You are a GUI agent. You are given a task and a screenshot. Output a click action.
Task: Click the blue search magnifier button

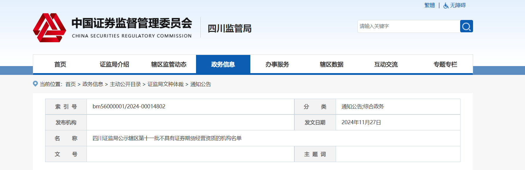click(466, 26)
